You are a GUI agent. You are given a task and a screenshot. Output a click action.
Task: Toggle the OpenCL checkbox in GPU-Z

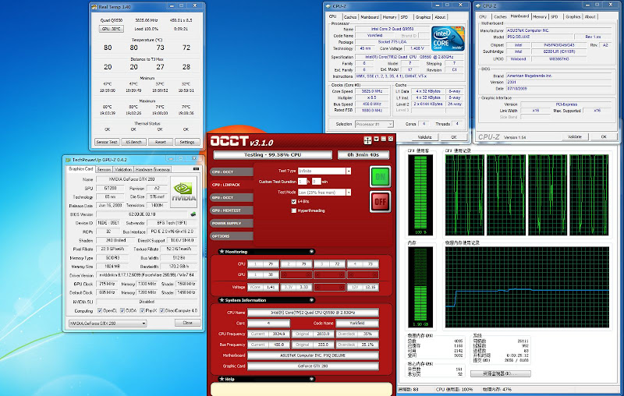pos(100,310)
